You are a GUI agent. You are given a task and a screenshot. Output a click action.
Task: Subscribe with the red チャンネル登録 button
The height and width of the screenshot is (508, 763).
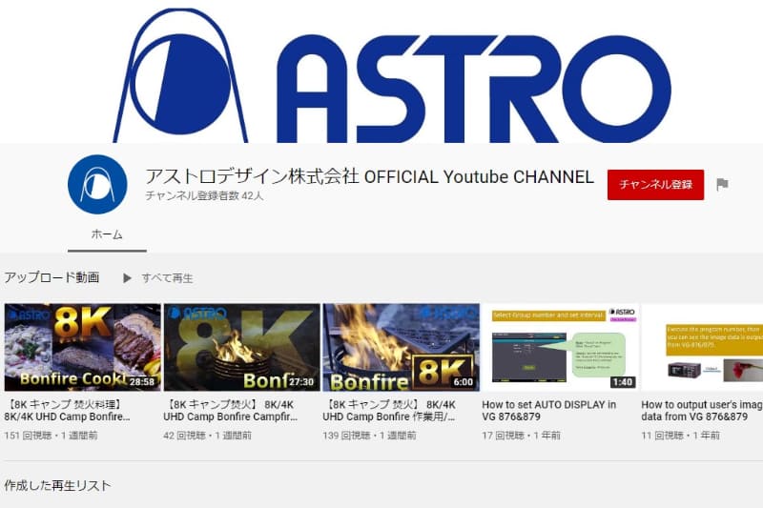coord(655,185)
